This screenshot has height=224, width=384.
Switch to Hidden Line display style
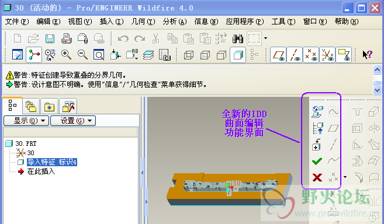click(205, 55)
